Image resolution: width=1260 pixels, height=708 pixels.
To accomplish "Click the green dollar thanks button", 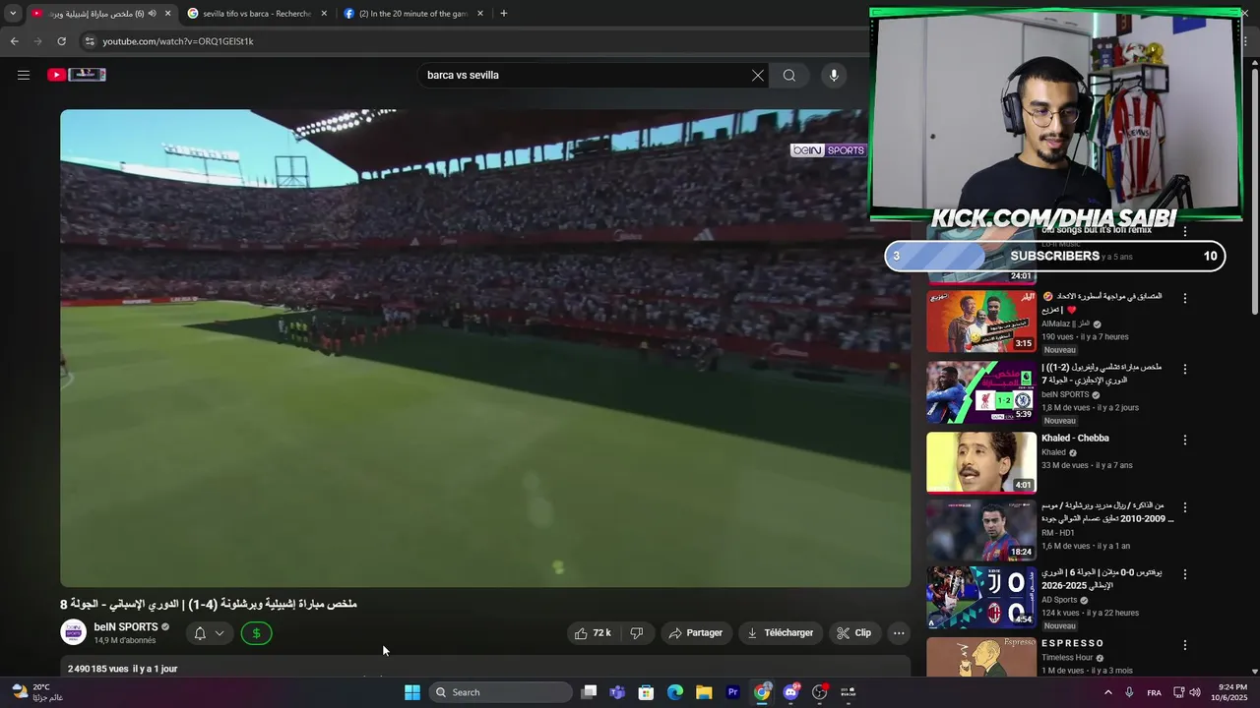I will point(256,633).
